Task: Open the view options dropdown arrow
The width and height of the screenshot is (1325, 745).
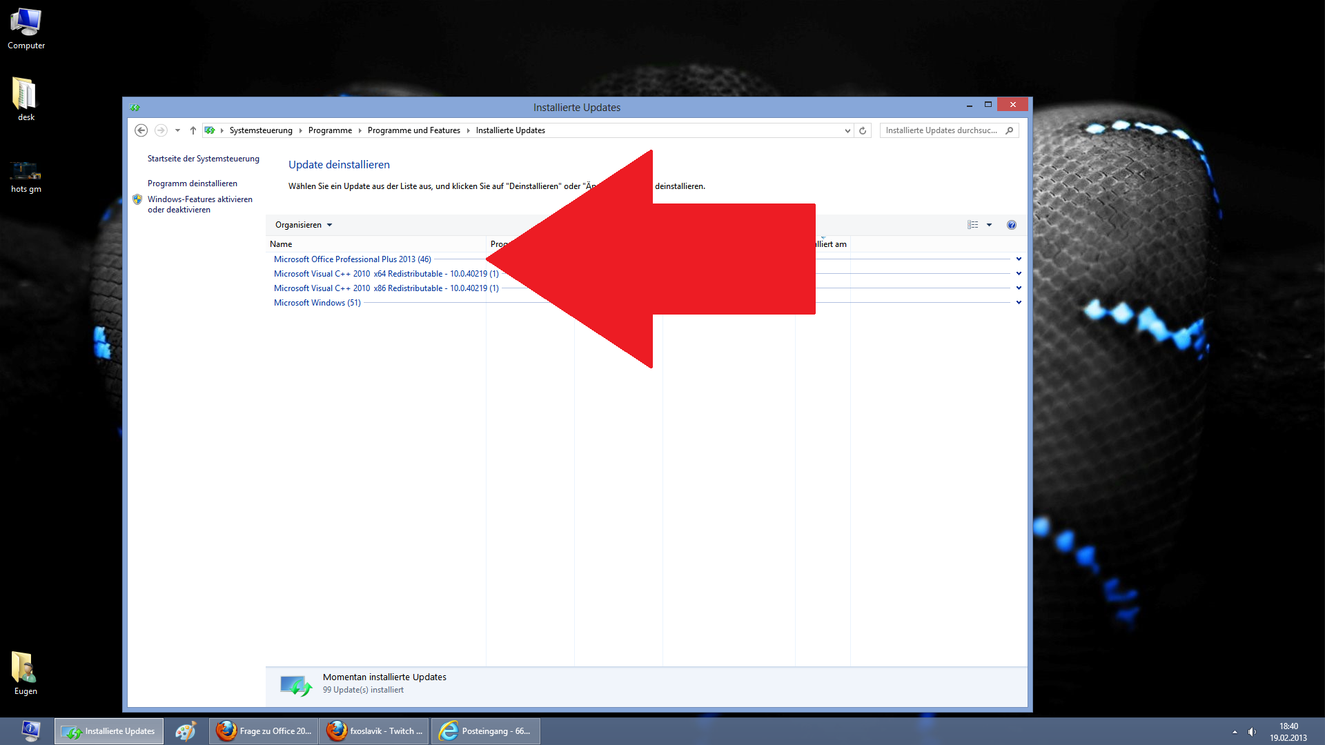Action: tap(989, 225)
